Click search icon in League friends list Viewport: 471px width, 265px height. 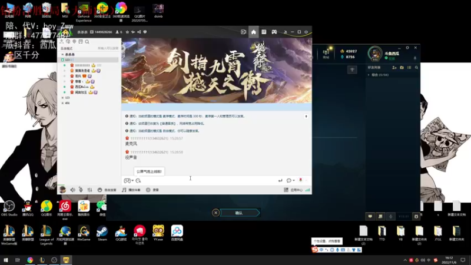pos(416,68)
